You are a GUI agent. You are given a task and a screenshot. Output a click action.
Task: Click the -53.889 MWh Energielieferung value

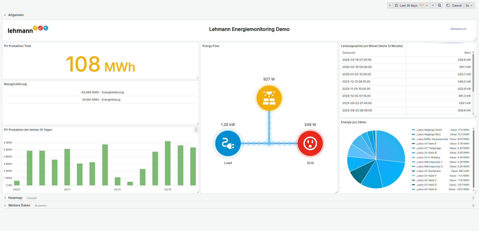pyautogui.click(x=90, y=92)
